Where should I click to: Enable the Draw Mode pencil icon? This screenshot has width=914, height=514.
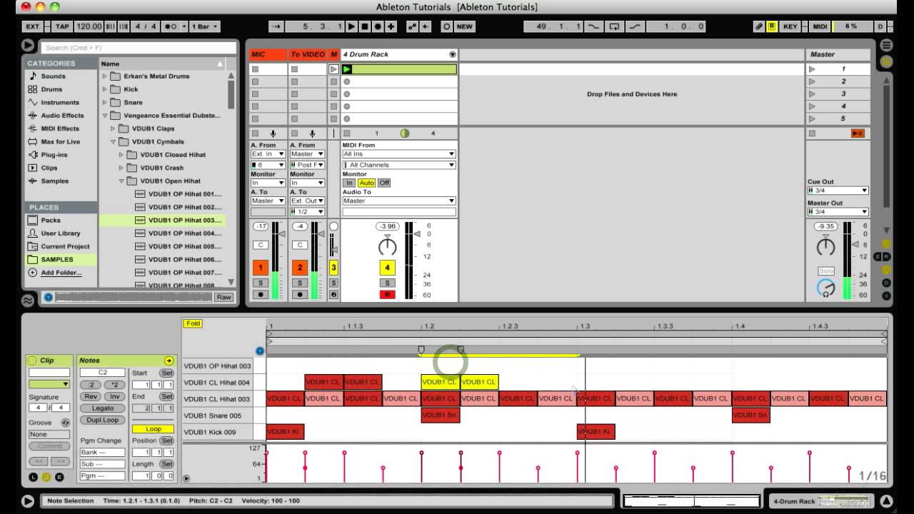point(759,26)
